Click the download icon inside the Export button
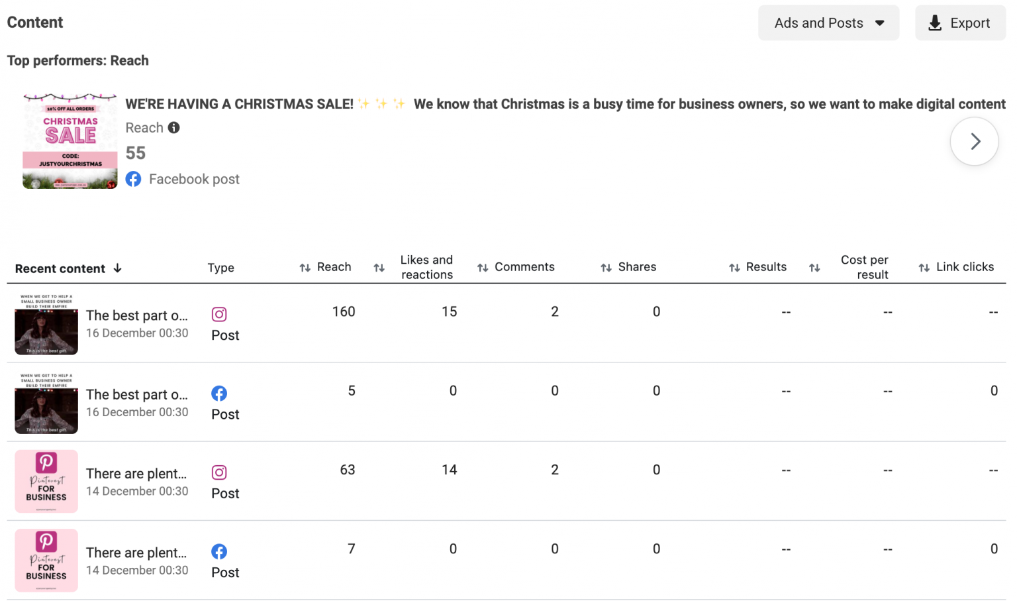 (x=934, y=23)
